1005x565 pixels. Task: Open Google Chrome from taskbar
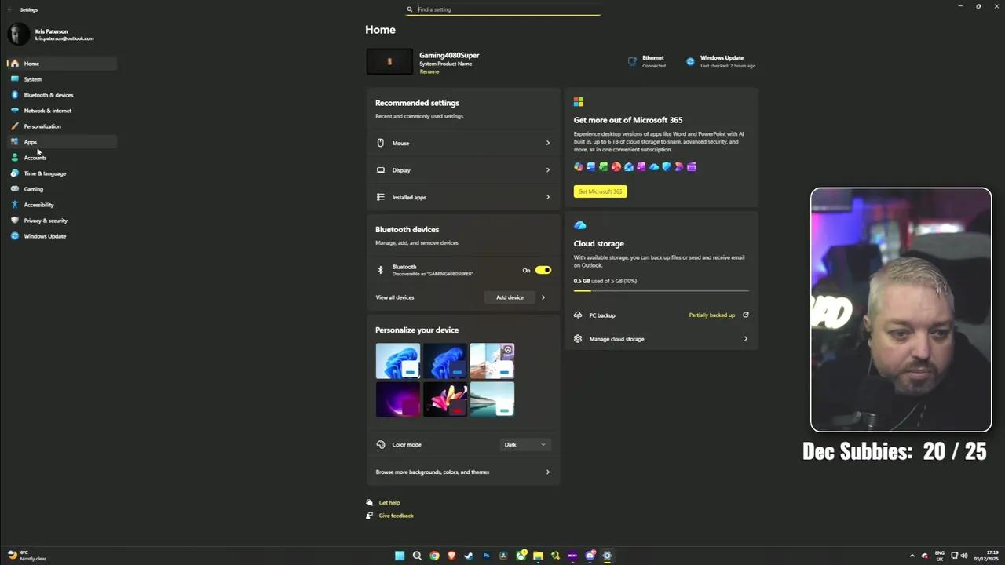[434, 556]
